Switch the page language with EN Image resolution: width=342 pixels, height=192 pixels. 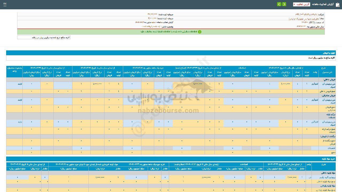click(x=5, y=4)
